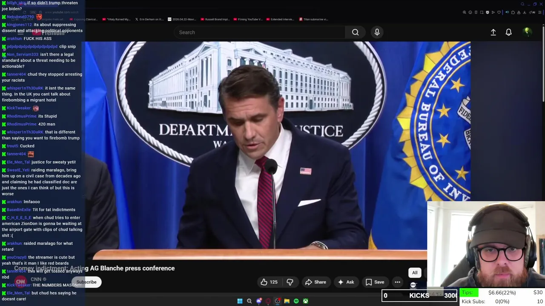Click the browser tab search icon
545x306 pixels.
[x=522, y=4]
